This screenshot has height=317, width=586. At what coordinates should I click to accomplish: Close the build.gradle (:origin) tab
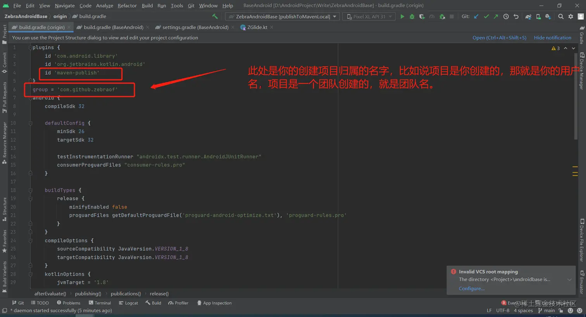(x=69, y=27)
